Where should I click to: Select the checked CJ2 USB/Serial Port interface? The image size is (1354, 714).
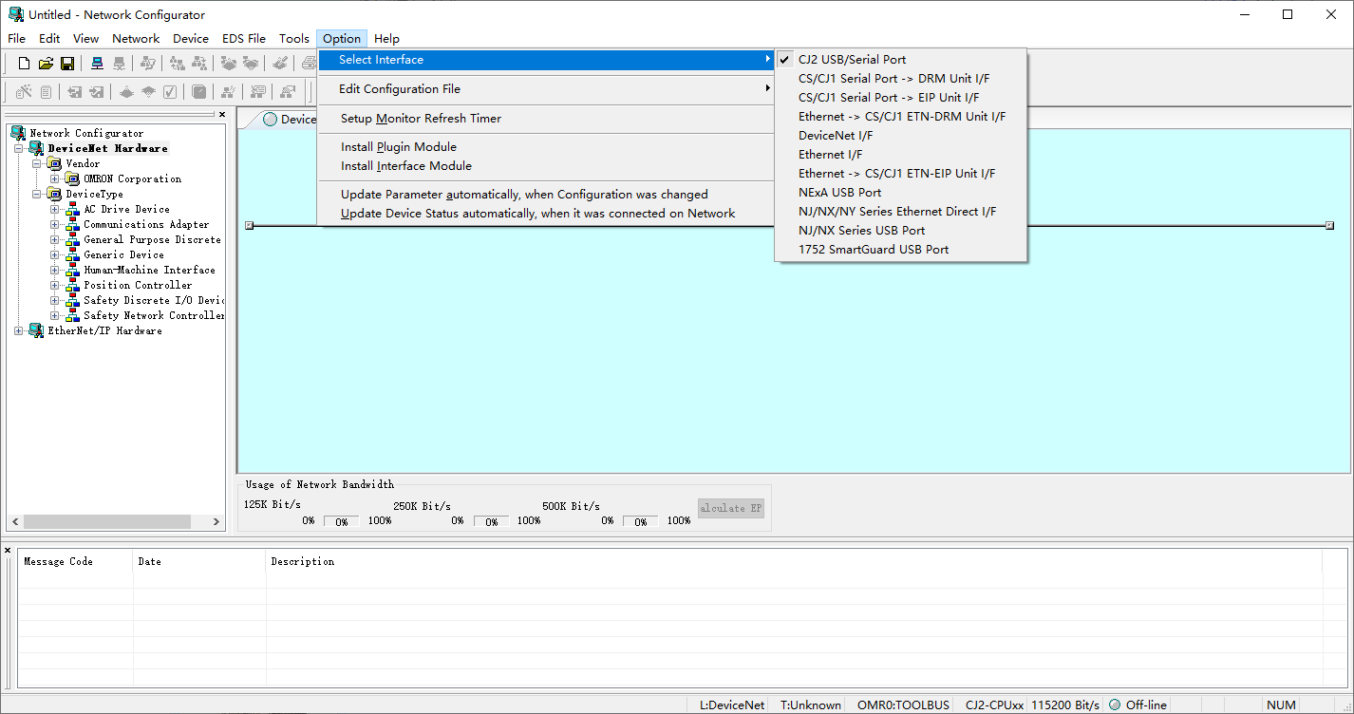coord(852,60)
